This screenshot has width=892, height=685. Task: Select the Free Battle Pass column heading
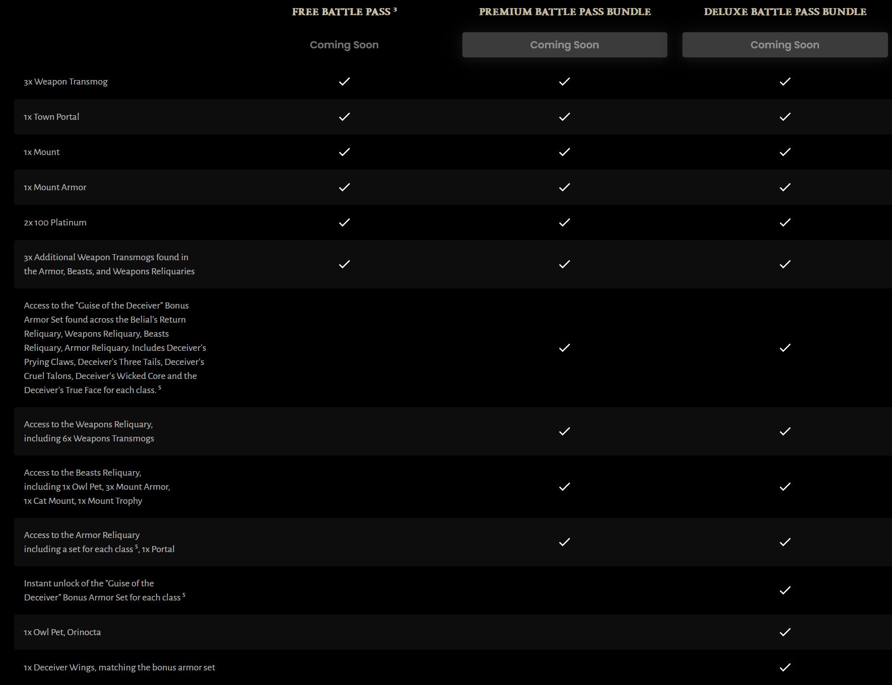click(345, 12)
